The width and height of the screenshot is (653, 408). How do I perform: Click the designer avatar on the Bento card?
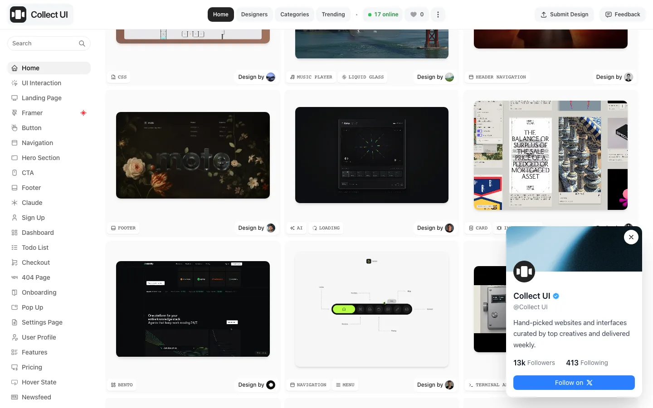tap(271, 385)
